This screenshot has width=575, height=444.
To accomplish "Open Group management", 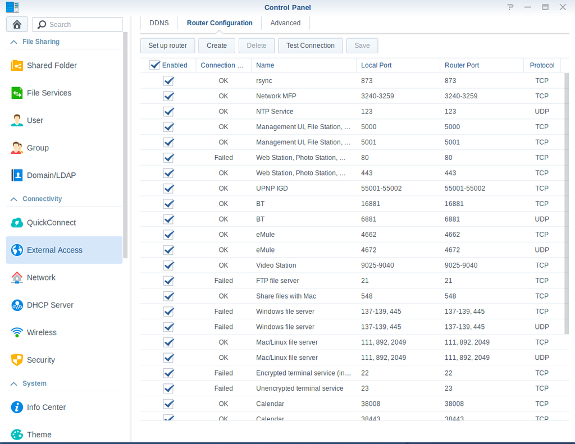I will click(x=64, y=148).
